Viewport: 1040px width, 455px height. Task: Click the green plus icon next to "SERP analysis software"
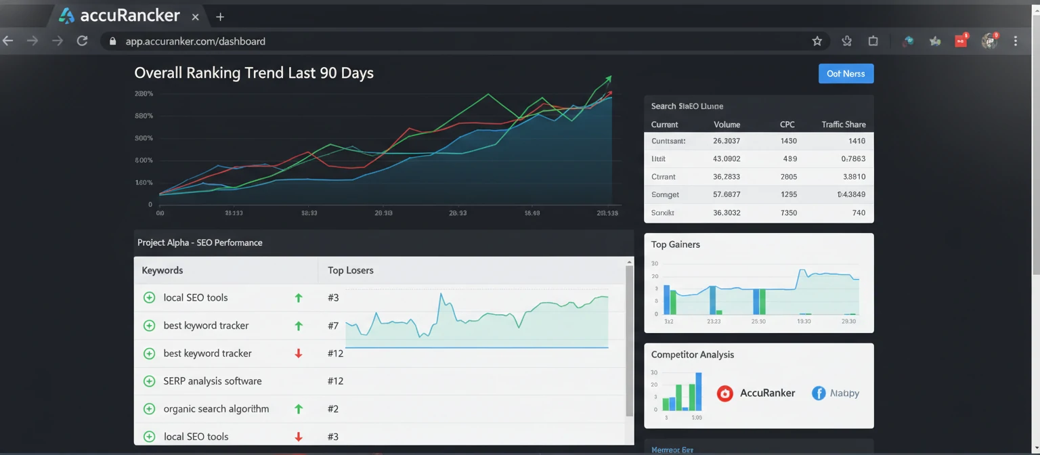[x=149, y=381]
